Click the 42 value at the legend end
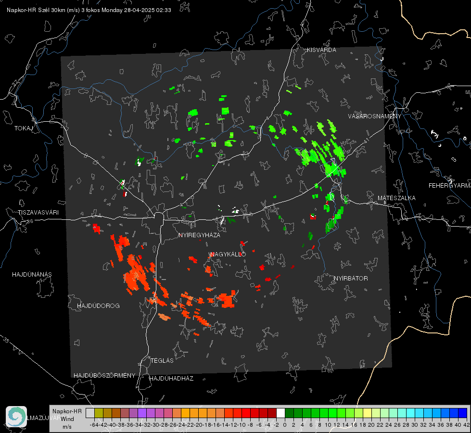The width and height of the screenshot is (471, 433). coord(466,425)
